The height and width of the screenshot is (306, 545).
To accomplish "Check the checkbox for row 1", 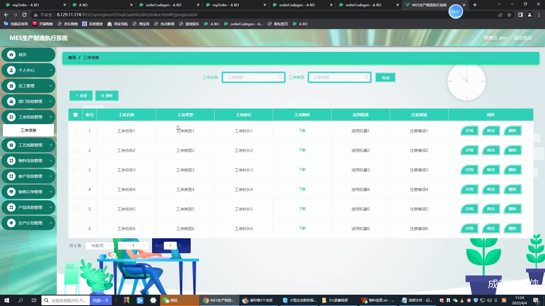I will [75, 131].
